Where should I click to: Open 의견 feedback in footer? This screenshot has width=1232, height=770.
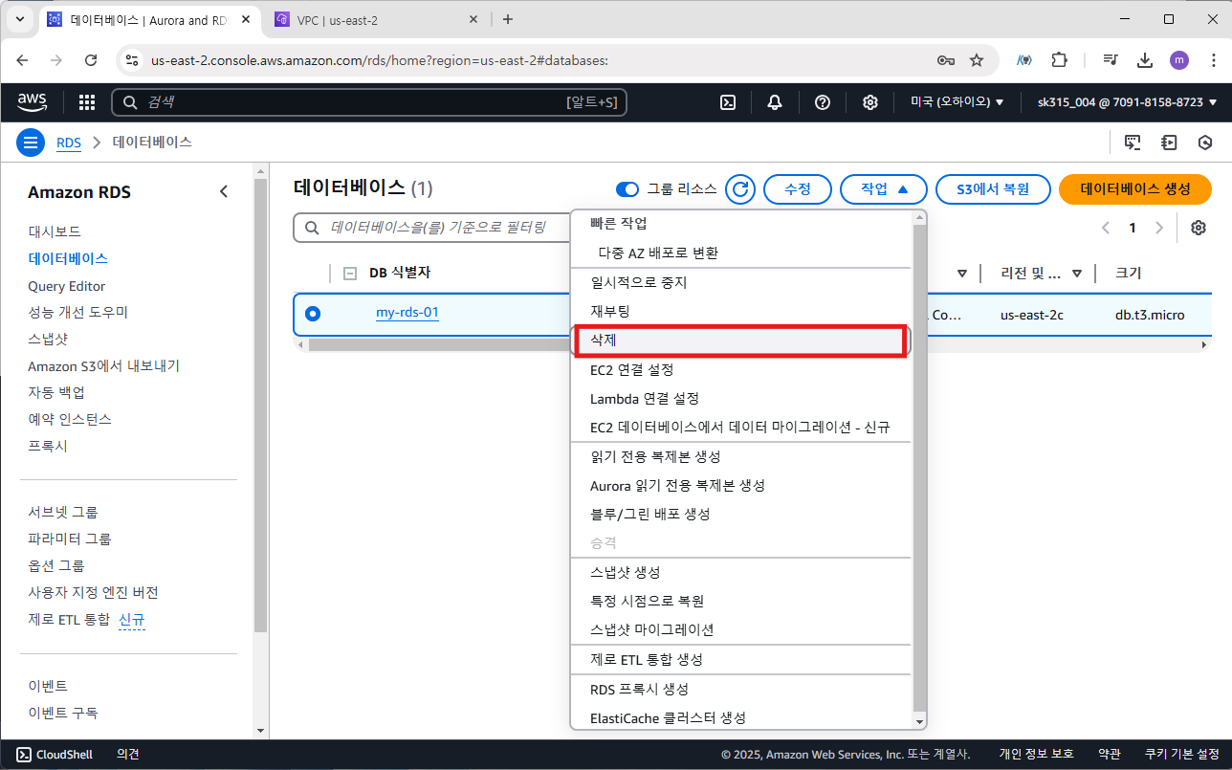tap(128, 755)
